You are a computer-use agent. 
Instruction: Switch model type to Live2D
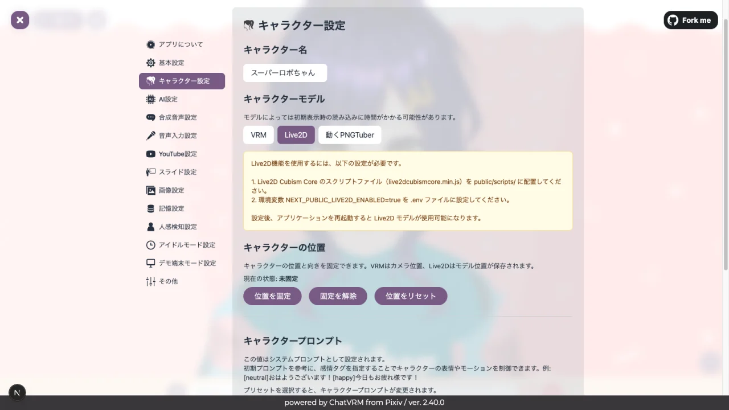tap(296, 135)
